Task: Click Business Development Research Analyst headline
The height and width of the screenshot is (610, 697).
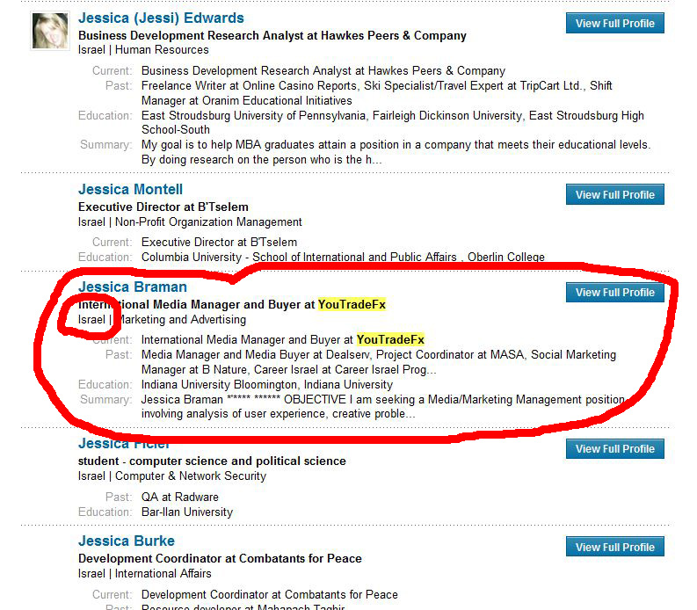Action: click(x=272, y=35)
